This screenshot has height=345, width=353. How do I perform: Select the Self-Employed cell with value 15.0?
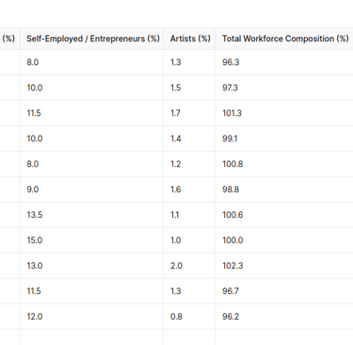pyautogui.click(x=91, y=240)
